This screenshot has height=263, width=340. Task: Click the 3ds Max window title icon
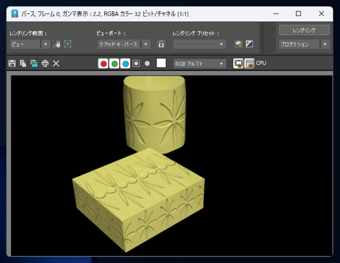[x=15, y=13]
